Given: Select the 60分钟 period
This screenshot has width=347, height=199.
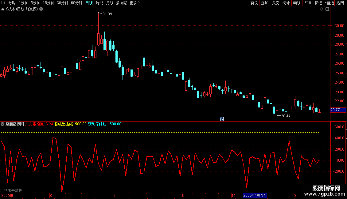Looking at the screenshot, I should 76,3.
